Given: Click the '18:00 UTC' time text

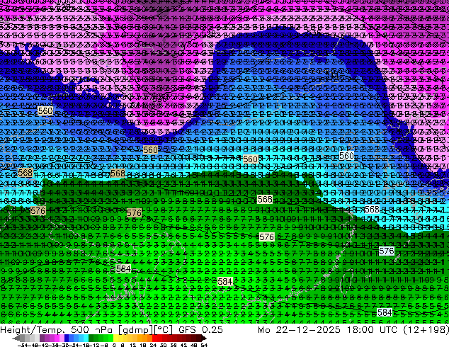Looking at the screenshot, I should point(372,330).
